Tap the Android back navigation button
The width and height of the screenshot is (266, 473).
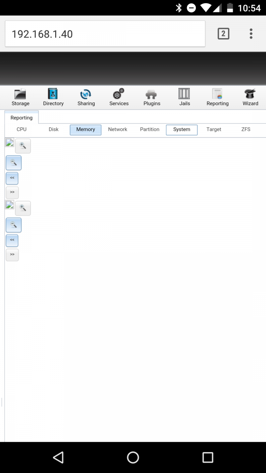point(58,457)
